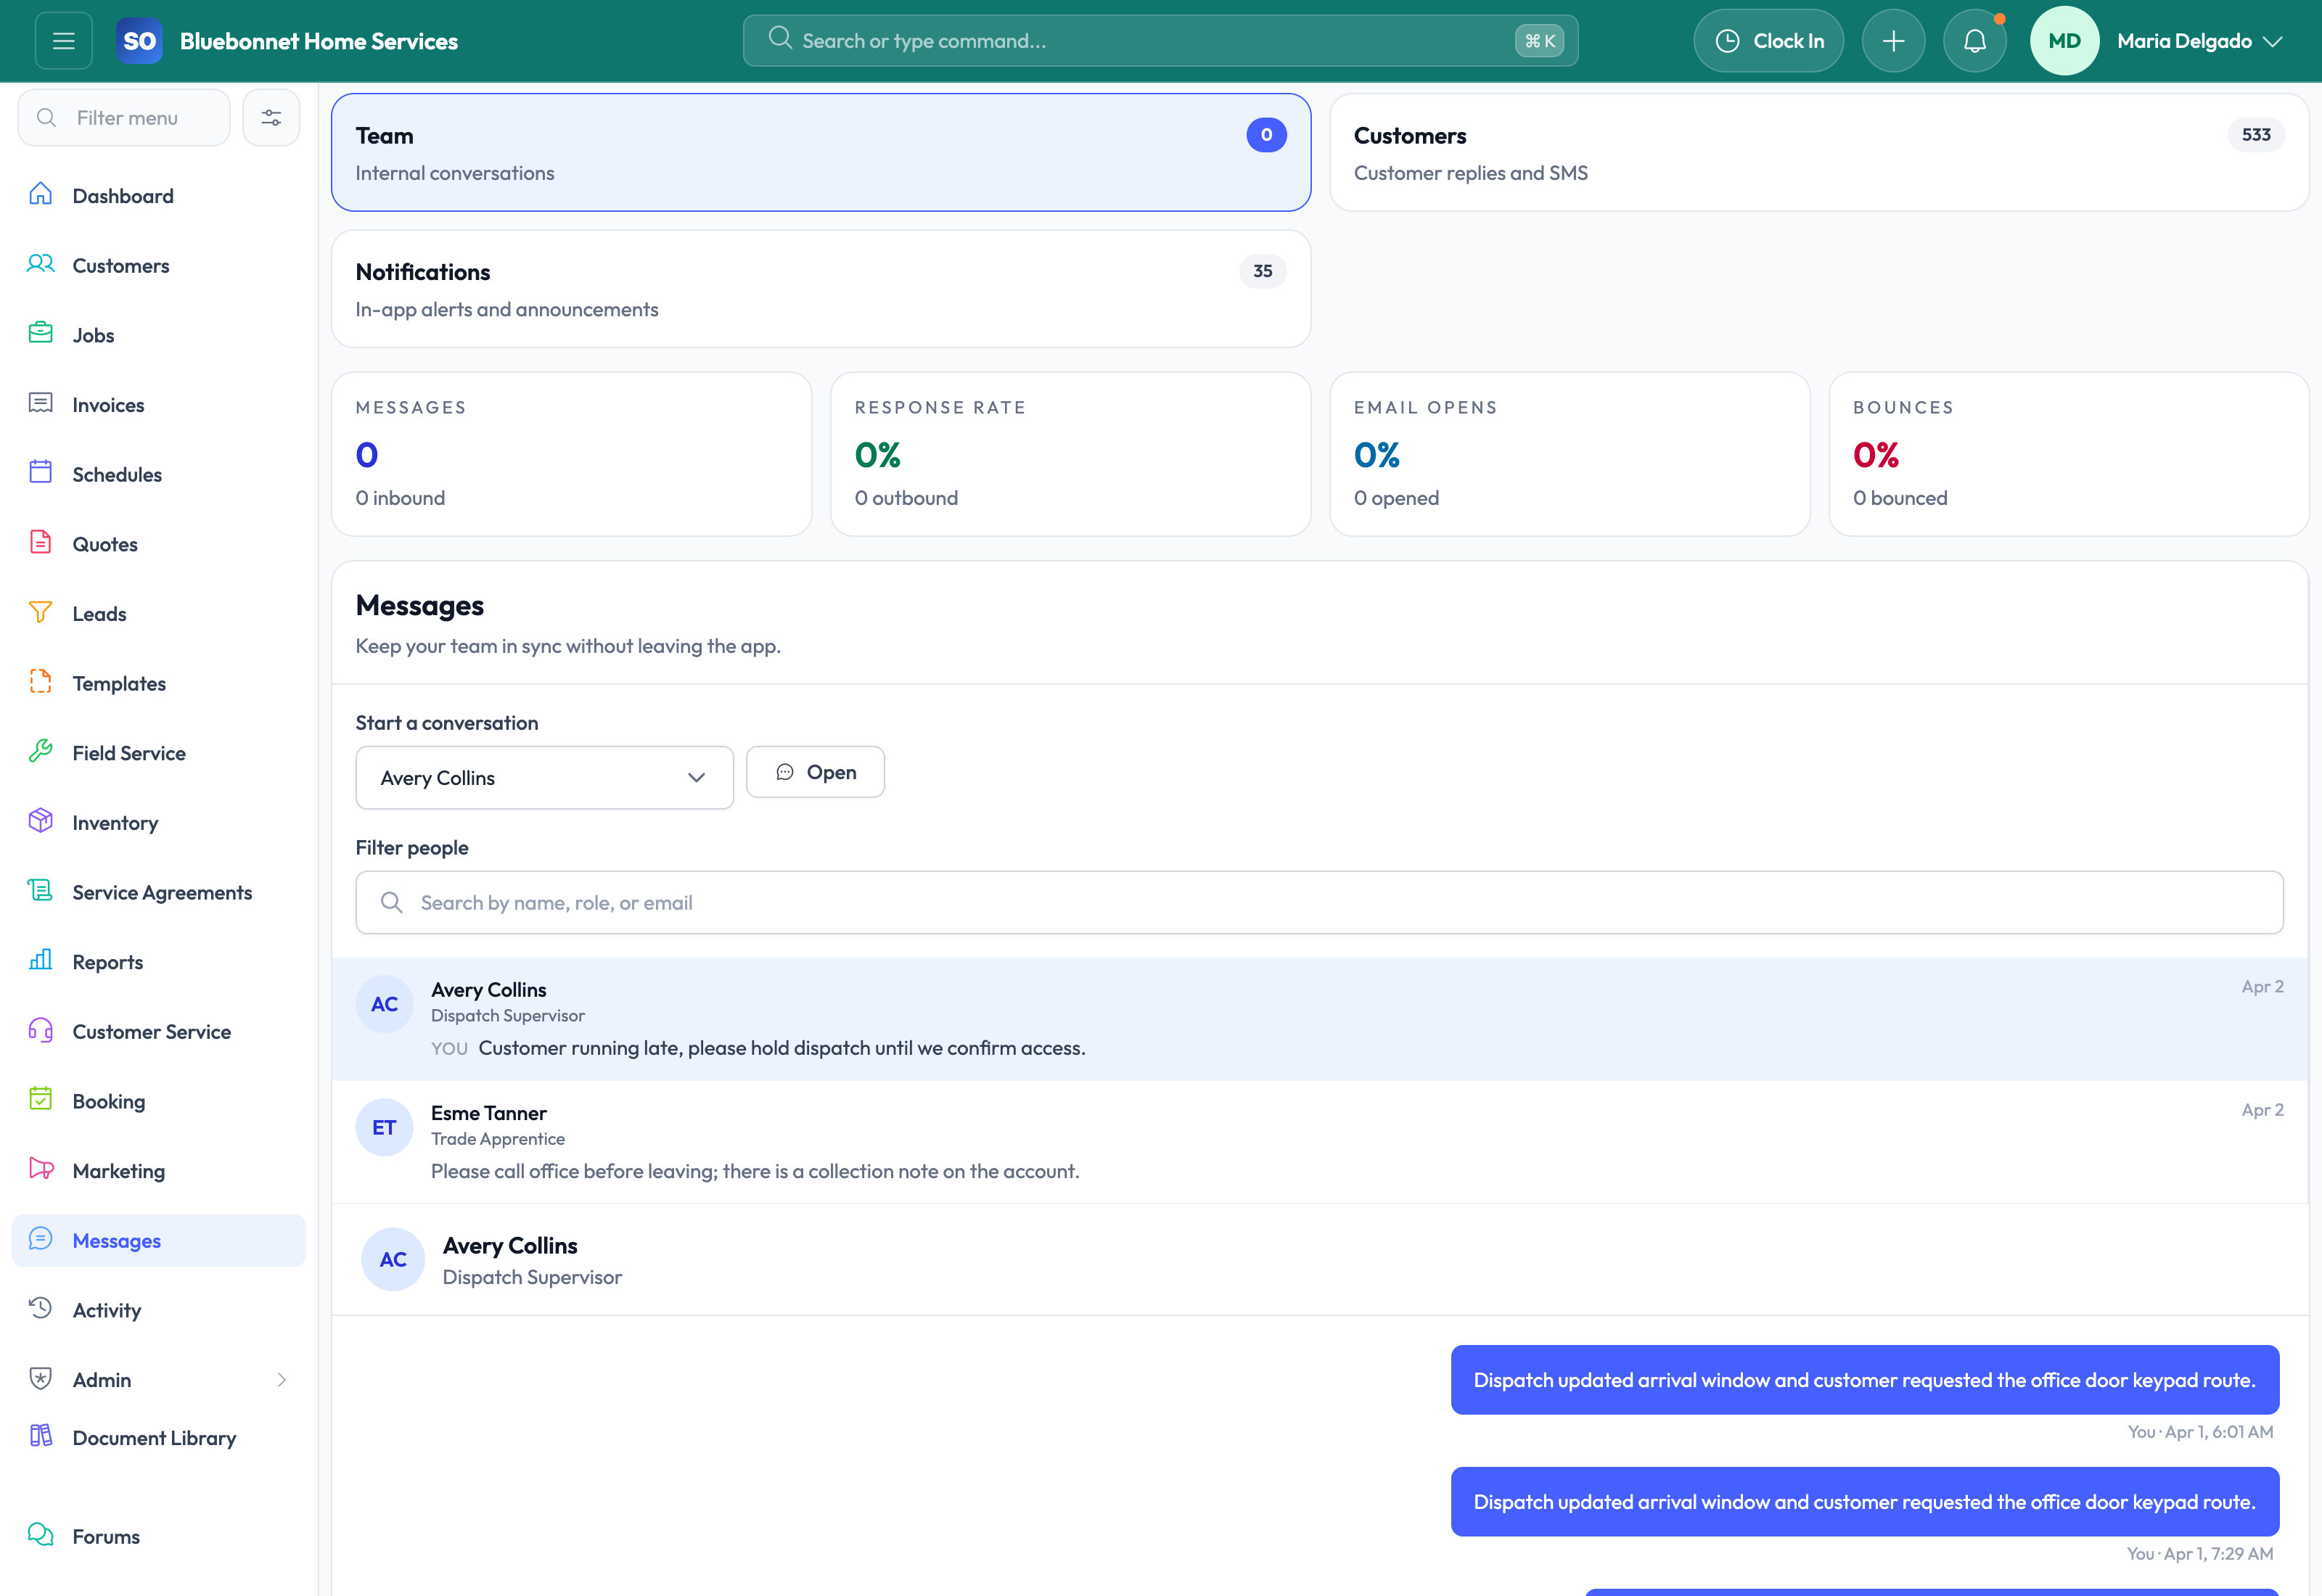Image resolution: width=2322 pixels, height=1596 pixels.
Task: Click the quick-add plus icon
Action: tap(1893, 41)
